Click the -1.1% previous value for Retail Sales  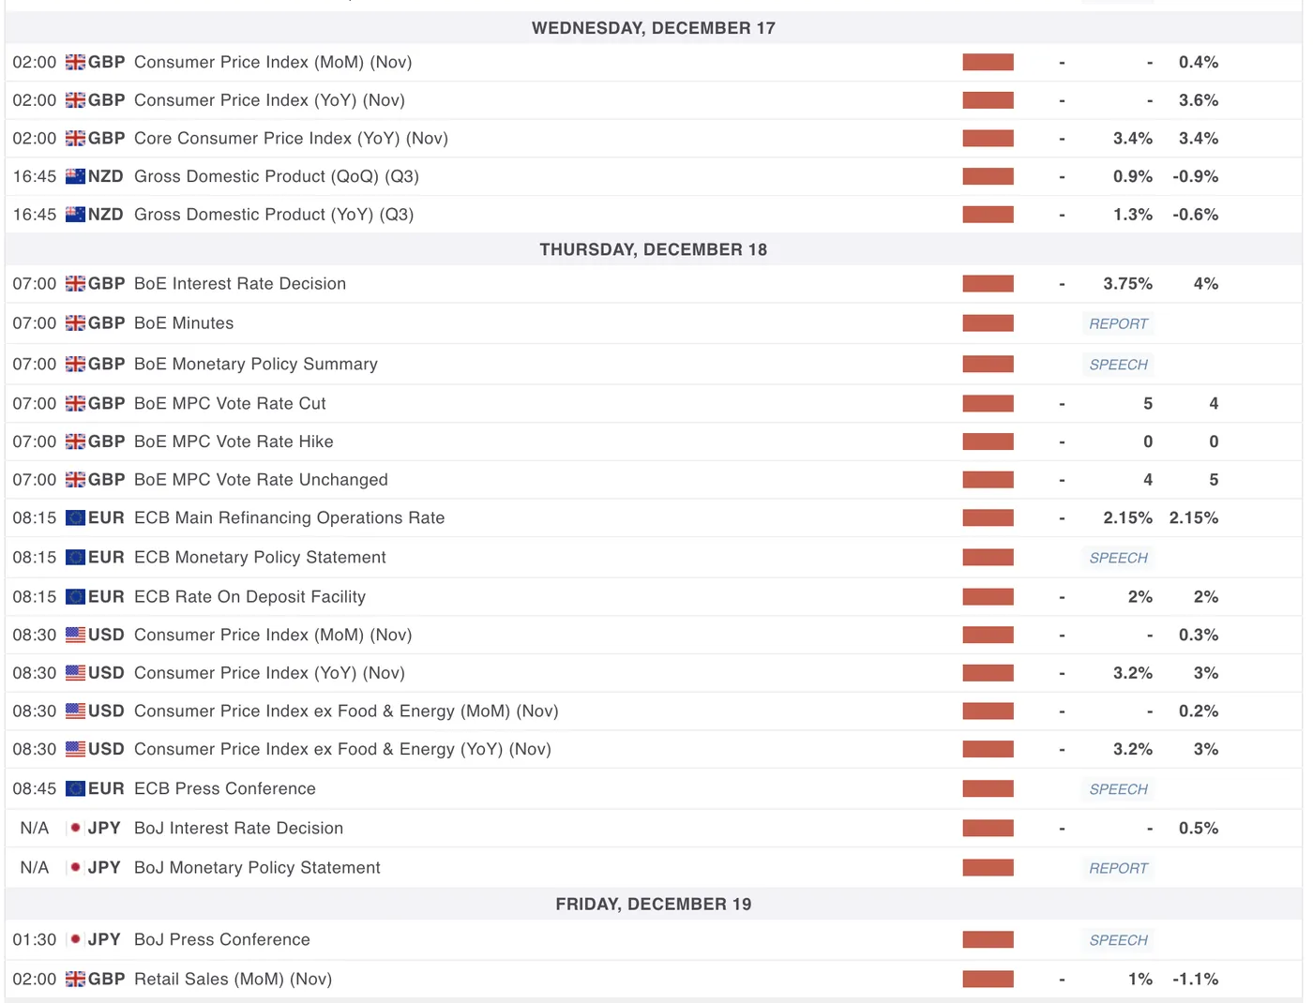coord(1195,980)
